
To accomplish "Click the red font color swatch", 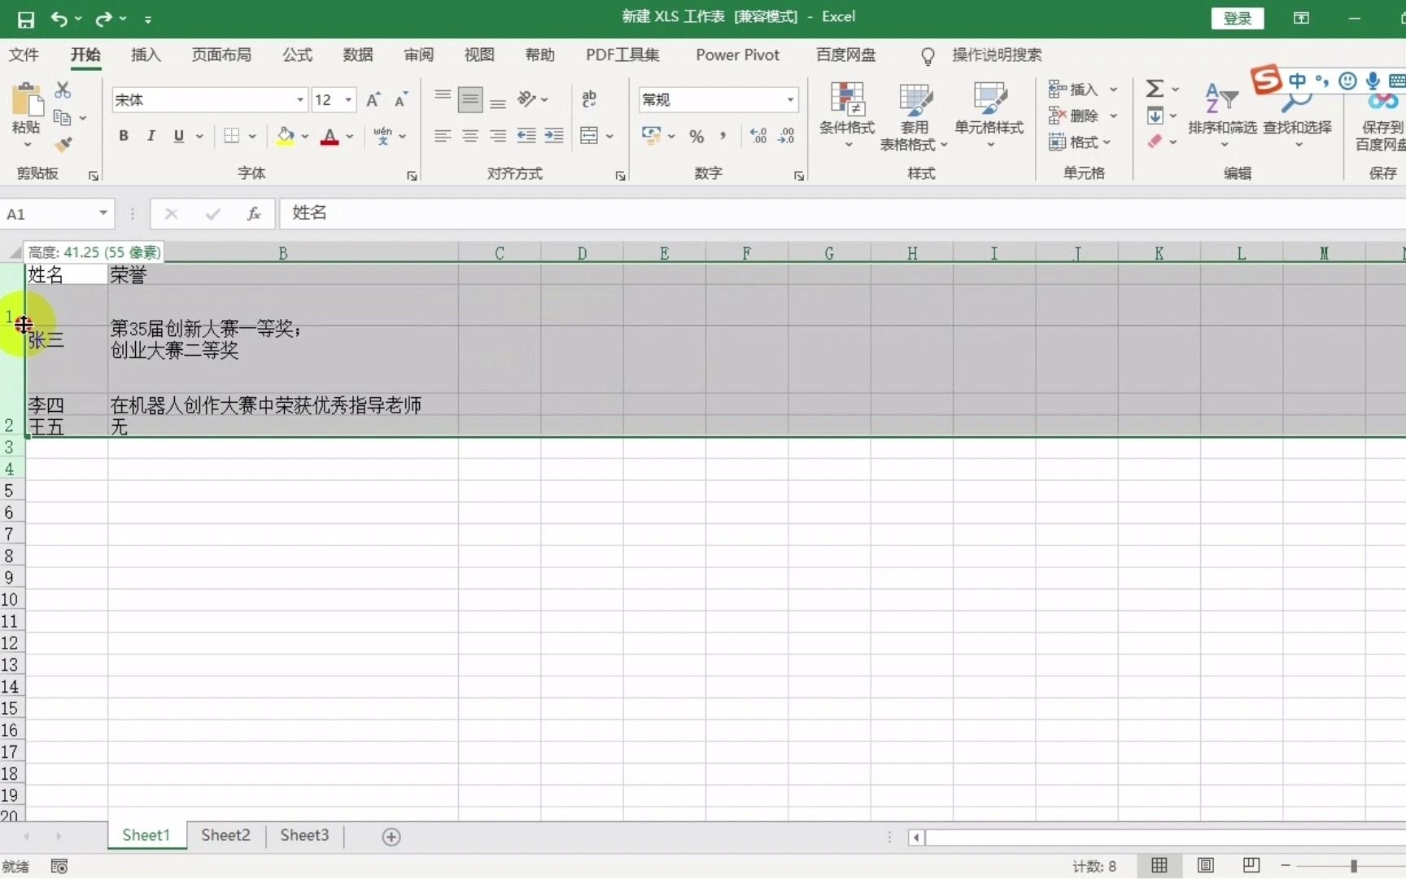I will 330,136.
